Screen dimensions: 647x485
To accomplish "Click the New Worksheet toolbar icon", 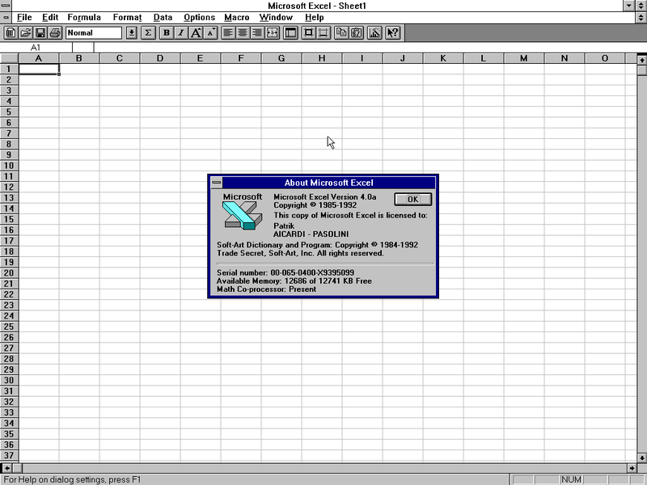I will tap(11, 33).
